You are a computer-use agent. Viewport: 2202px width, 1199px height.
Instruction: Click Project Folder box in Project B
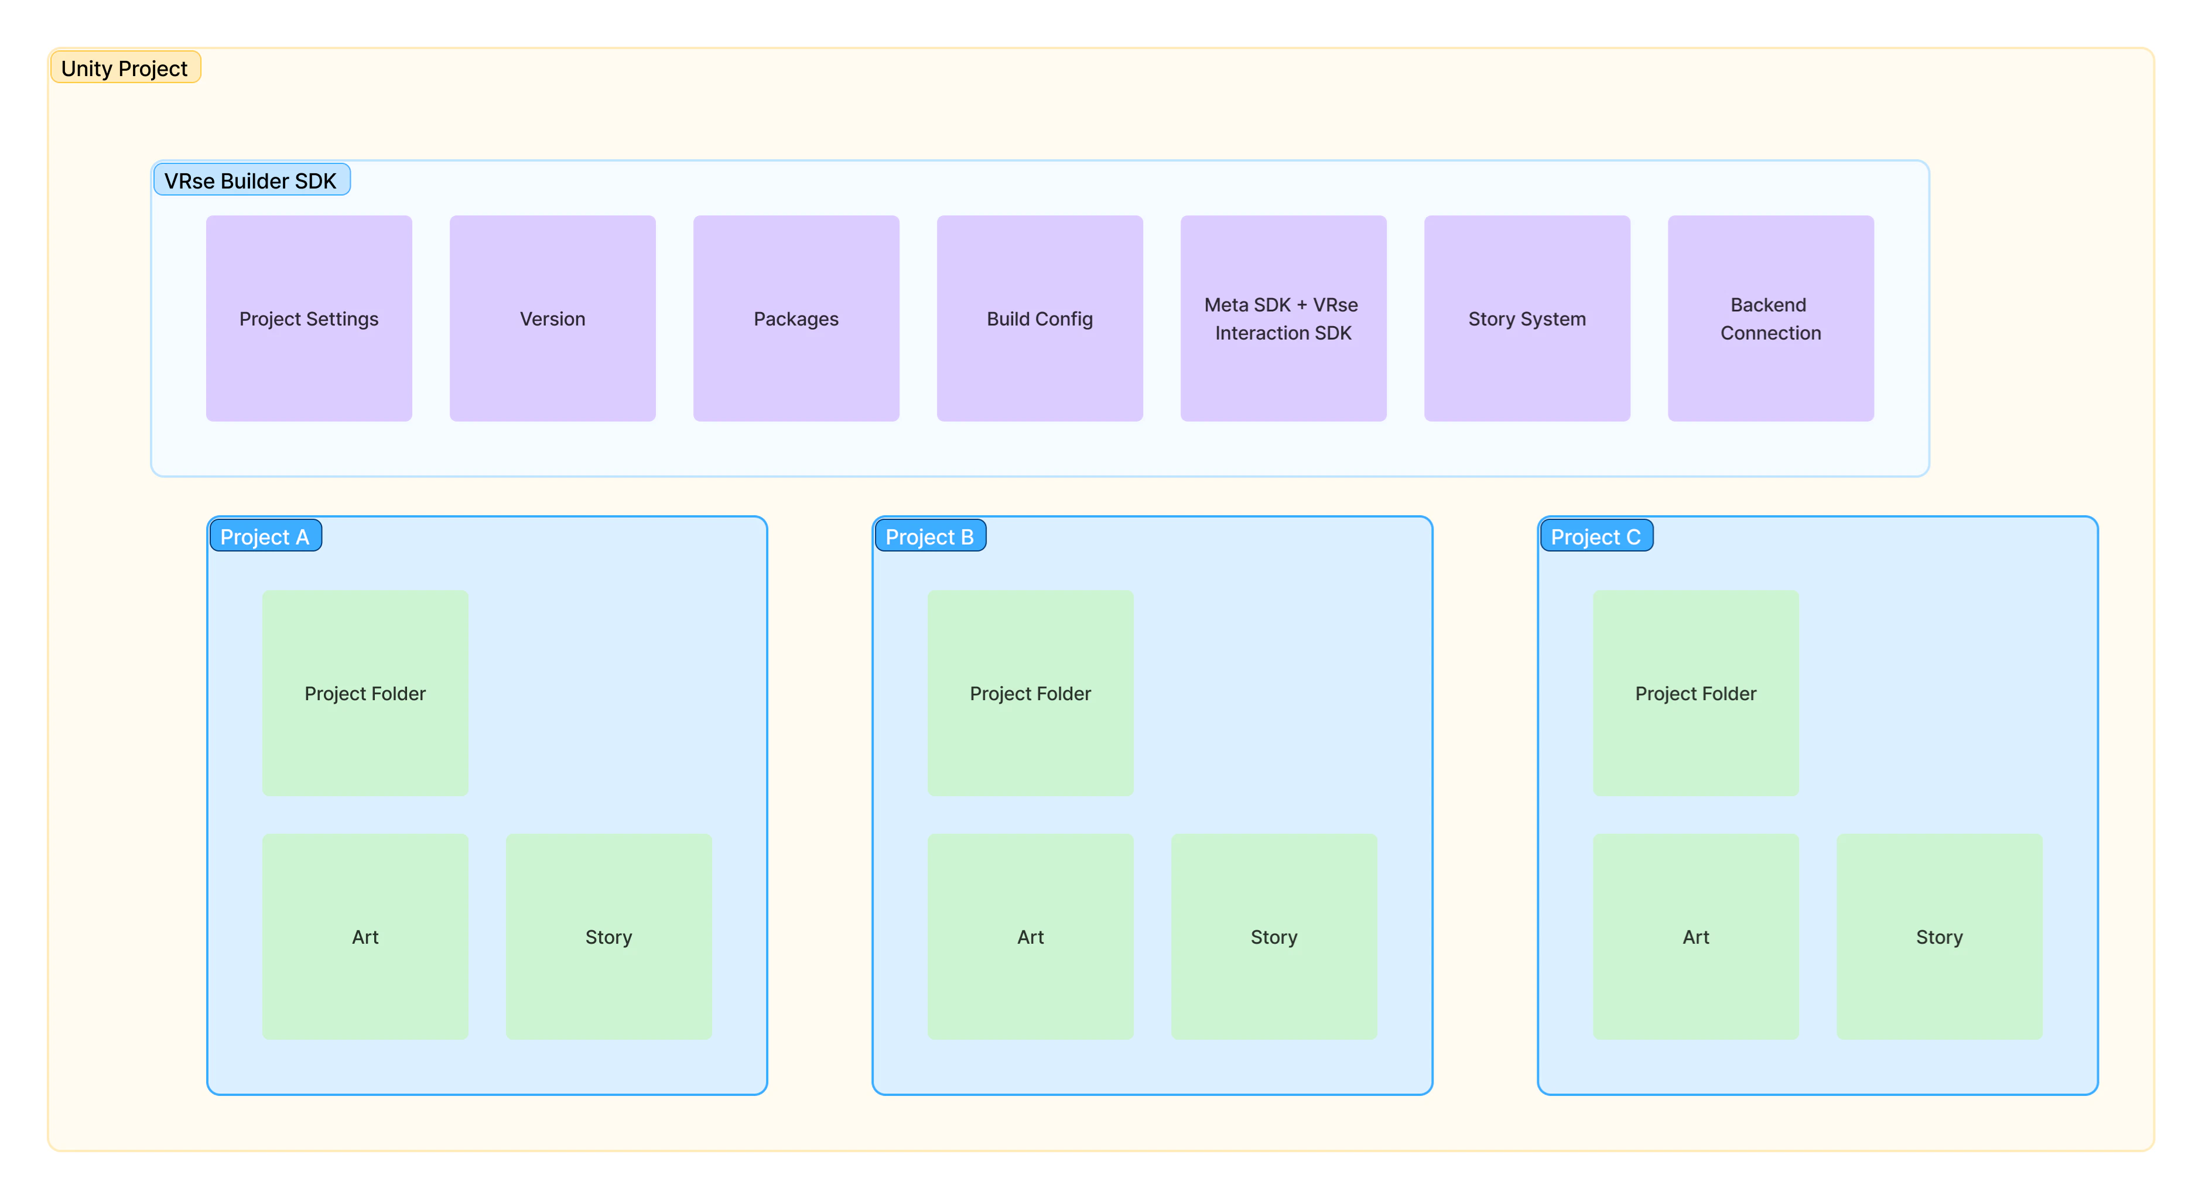[x=1030, y=693]
